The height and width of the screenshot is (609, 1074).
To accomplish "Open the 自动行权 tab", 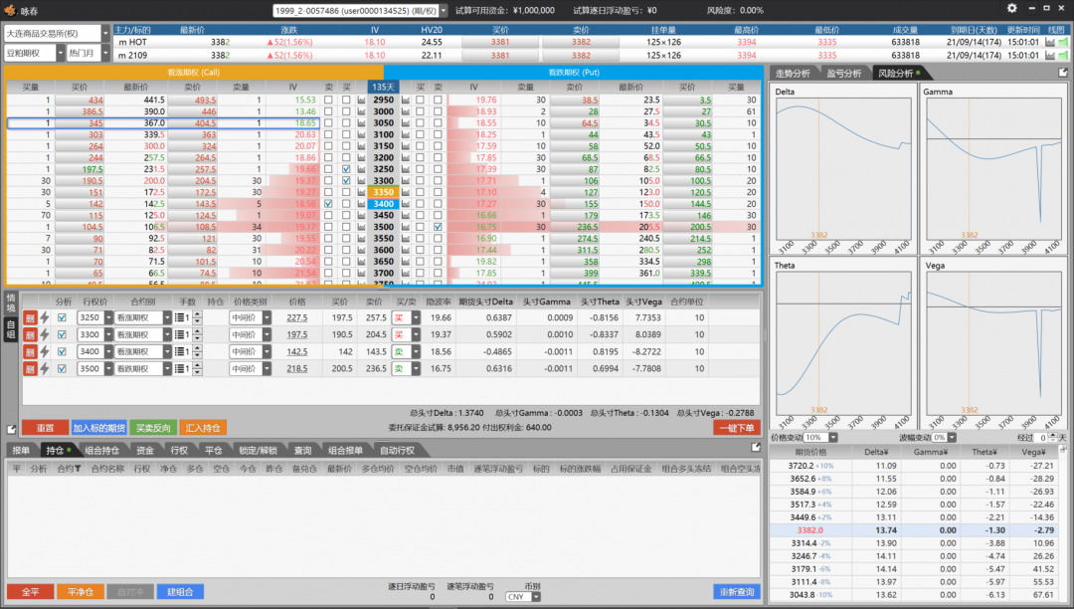I will pyautogui.click(x=397, y=450).
